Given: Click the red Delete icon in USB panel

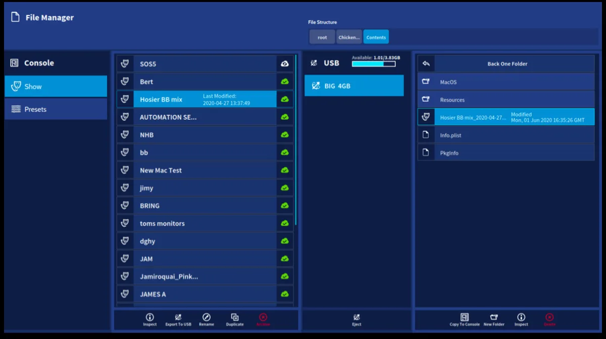Looking at the screenshot, I should 549,317.
